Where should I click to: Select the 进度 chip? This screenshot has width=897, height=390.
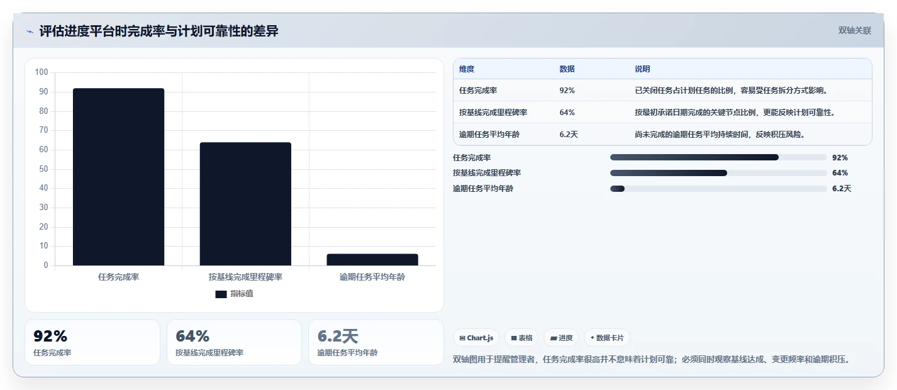point(561,338)
